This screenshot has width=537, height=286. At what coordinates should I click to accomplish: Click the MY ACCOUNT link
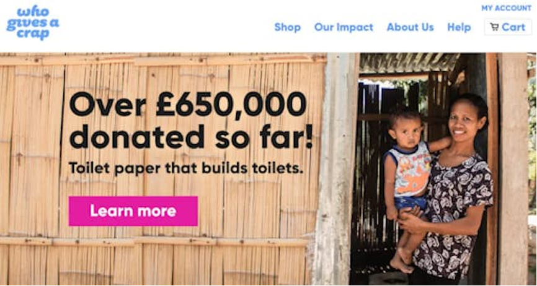point(506,8)
